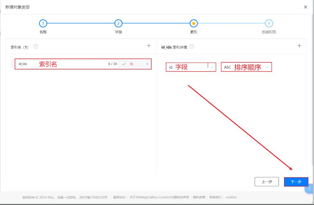Screen dimensions: 314x205
Task: Go to step 4 数据权限
Action: 269,23
